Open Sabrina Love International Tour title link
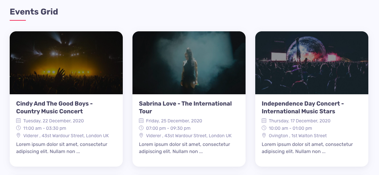 [185, 108]
